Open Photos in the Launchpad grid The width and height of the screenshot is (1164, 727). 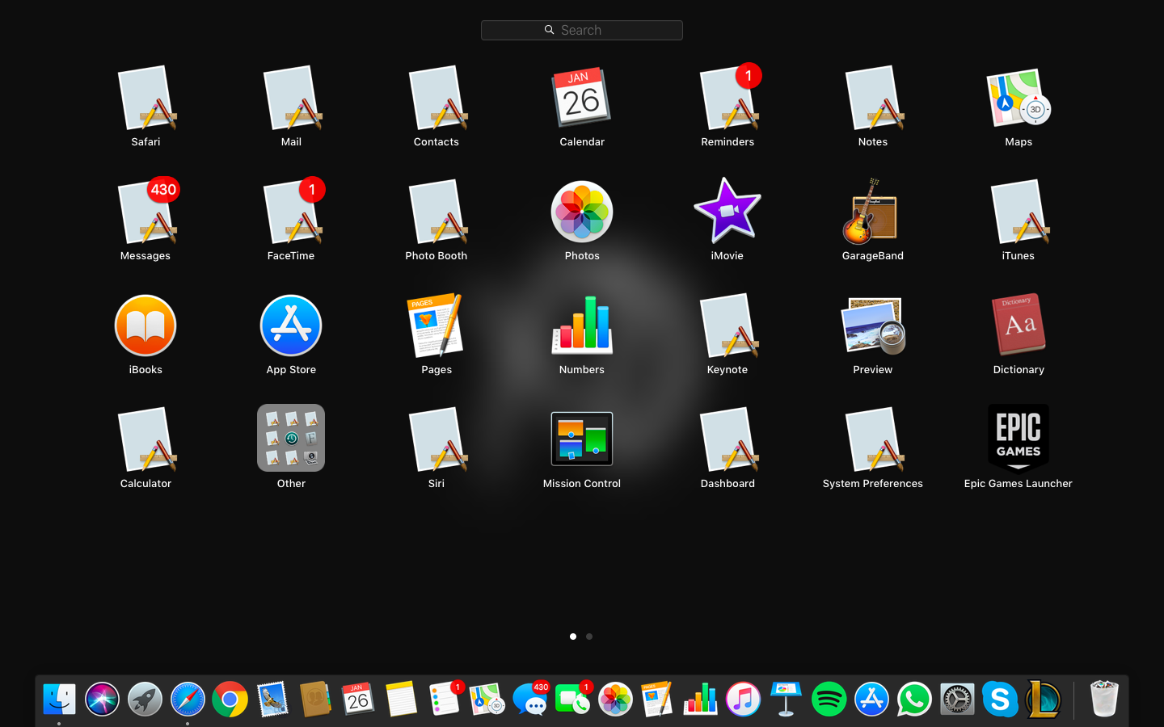click(x=582, y=212)
